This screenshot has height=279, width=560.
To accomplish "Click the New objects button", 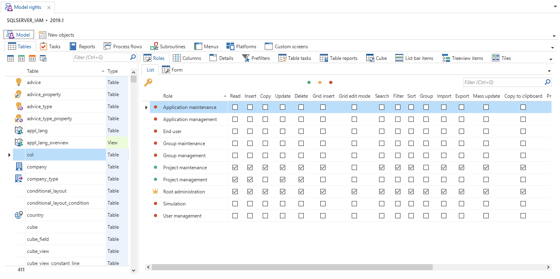I will pos(56,35).
